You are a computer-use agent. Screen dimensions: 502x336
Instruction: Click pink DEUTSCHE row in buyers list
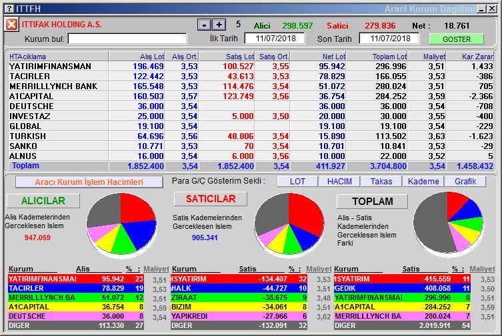point(76,316)
